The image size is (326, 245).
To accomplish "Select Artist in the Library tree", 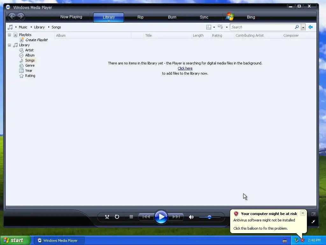I will click(29, 50).
